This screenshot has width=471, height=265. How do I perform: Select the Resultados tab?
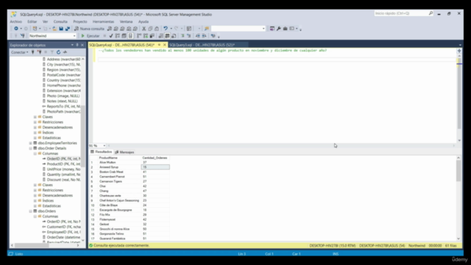(x=102, y=152)
